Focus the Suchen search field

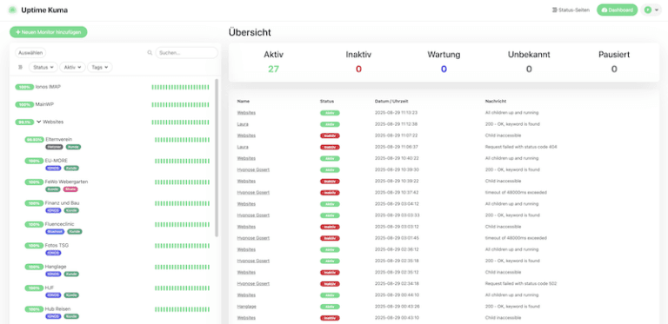tap(187, 53)
